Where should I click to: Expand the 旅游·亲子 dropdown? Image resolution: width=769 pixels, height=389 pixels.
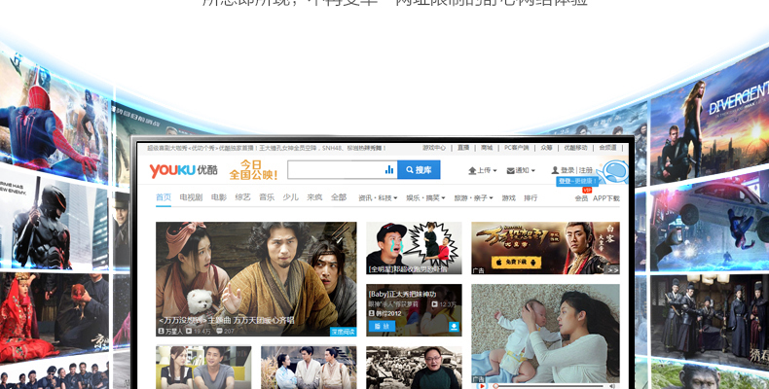click(473, 198)
